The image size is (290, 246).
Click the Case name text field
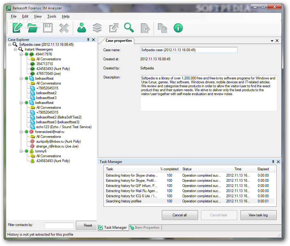[189, 50]
